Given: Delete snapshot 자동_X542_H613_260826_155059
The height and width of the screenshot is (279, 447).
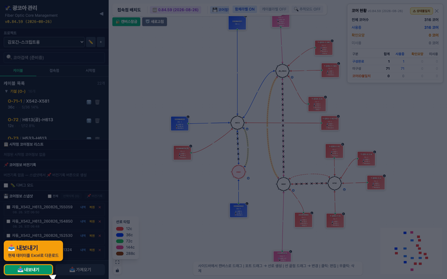Looking at the screenshot, I should pos(100,207).
